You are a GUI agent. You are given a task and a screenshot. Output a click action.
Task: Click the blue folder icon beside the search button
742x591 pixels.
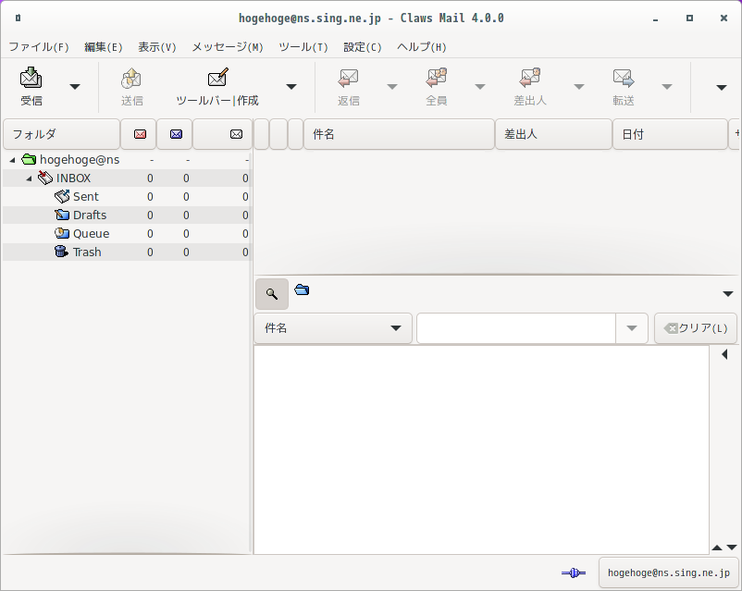[x=302, y=289]
